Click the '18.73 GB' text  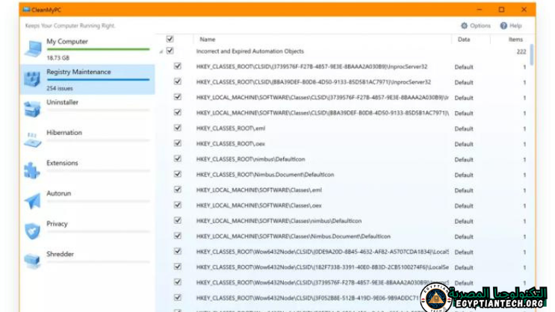(58, 58)
